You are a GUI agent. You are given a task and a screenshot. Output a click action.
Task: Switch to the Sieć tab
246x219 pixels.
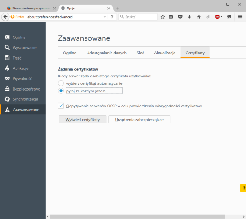(x=140, y=53)
